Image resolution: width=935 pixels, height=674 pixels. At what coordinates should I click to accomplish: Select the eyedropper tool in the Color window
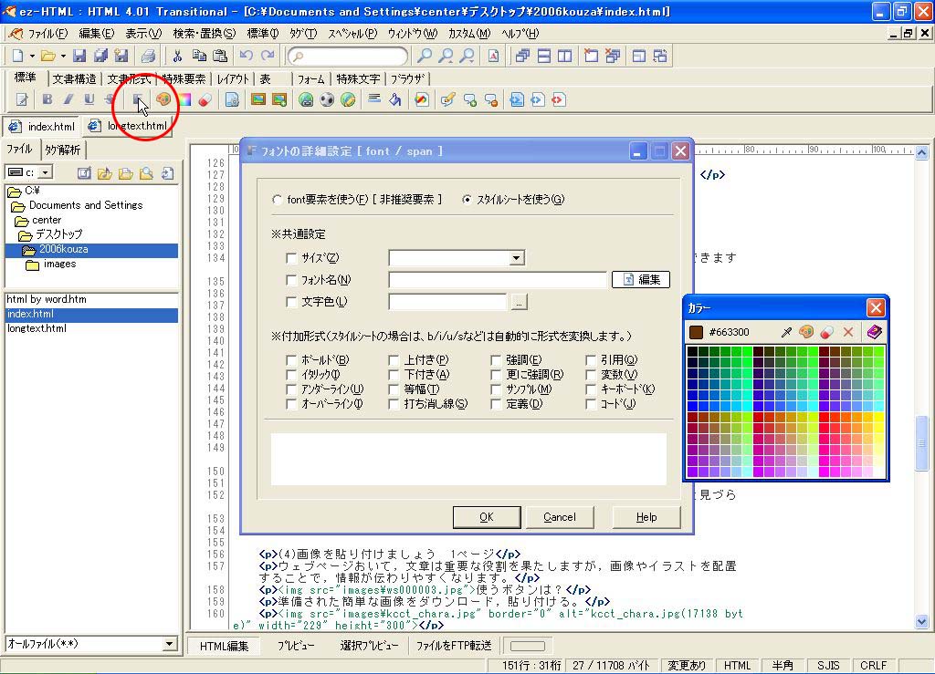click(x=786, y=332)
